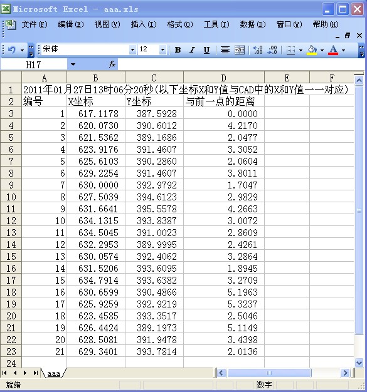Open the 帮助(H) menu
Viewport: 367px width, 392px height.
coord(326,24)
